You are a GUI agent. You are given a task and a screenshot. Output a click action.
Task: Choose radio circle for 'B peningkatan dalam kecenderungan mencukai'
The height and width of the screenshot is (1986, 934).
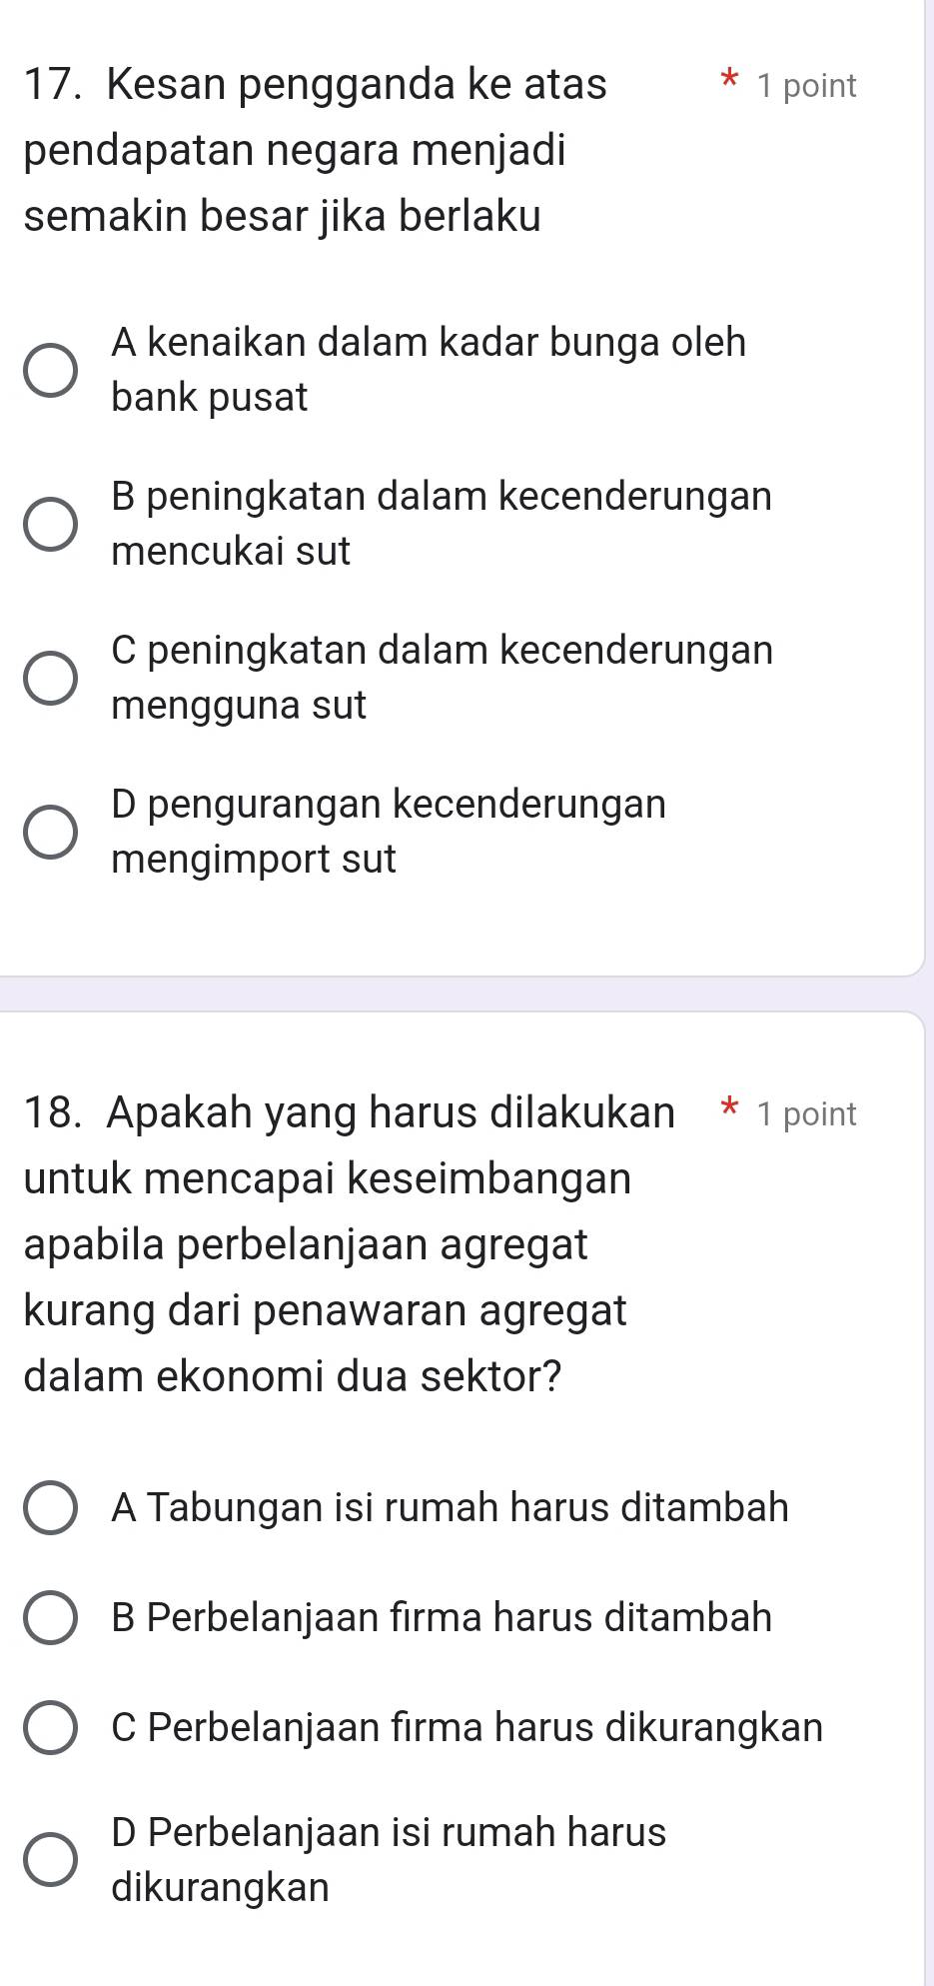(50, 524)
